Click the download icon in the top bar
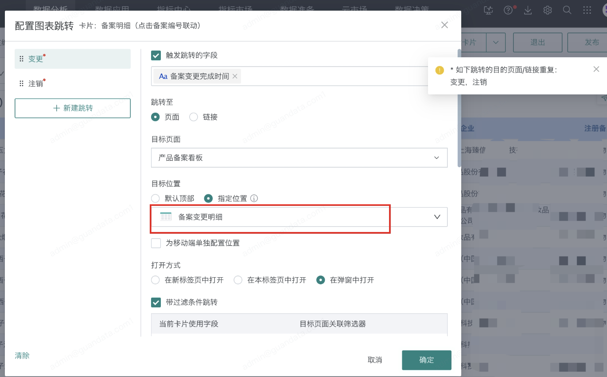The image size is (607, 377). pyautogui.click(x=528, y=10)
